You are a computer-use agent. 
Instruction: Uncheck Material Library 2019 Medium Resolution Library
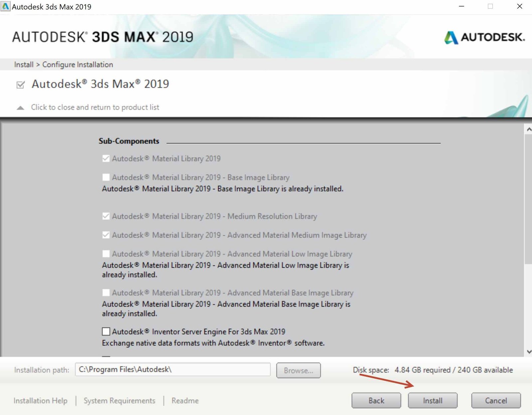pyautogui.click(x=106, y=216)
